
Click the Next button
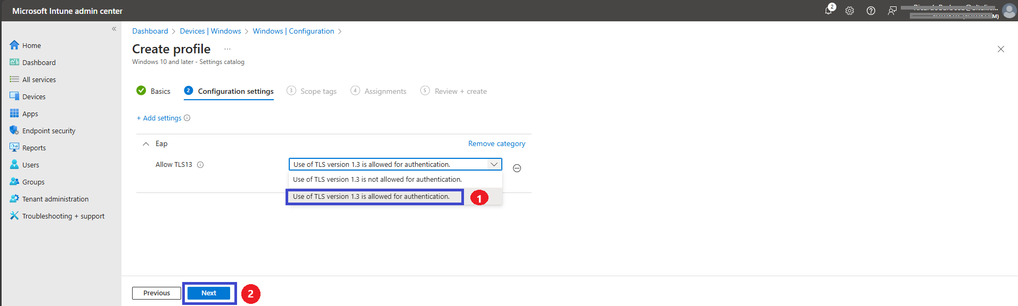click(x=209, y=293)
